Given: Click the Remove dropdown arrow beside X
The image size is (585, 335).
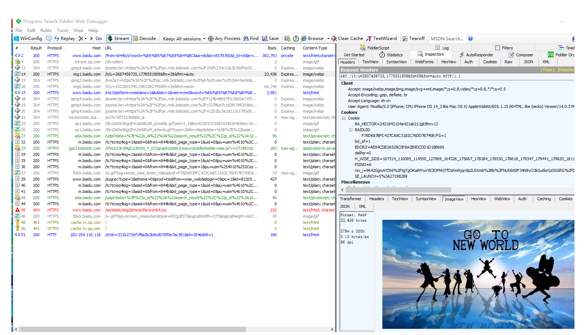Looking at the screenshot, I should (x=86, y=39).
